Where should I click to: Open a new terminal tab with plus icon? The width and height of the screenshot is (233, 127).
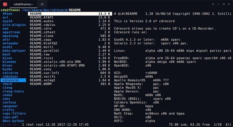[42, 4]
